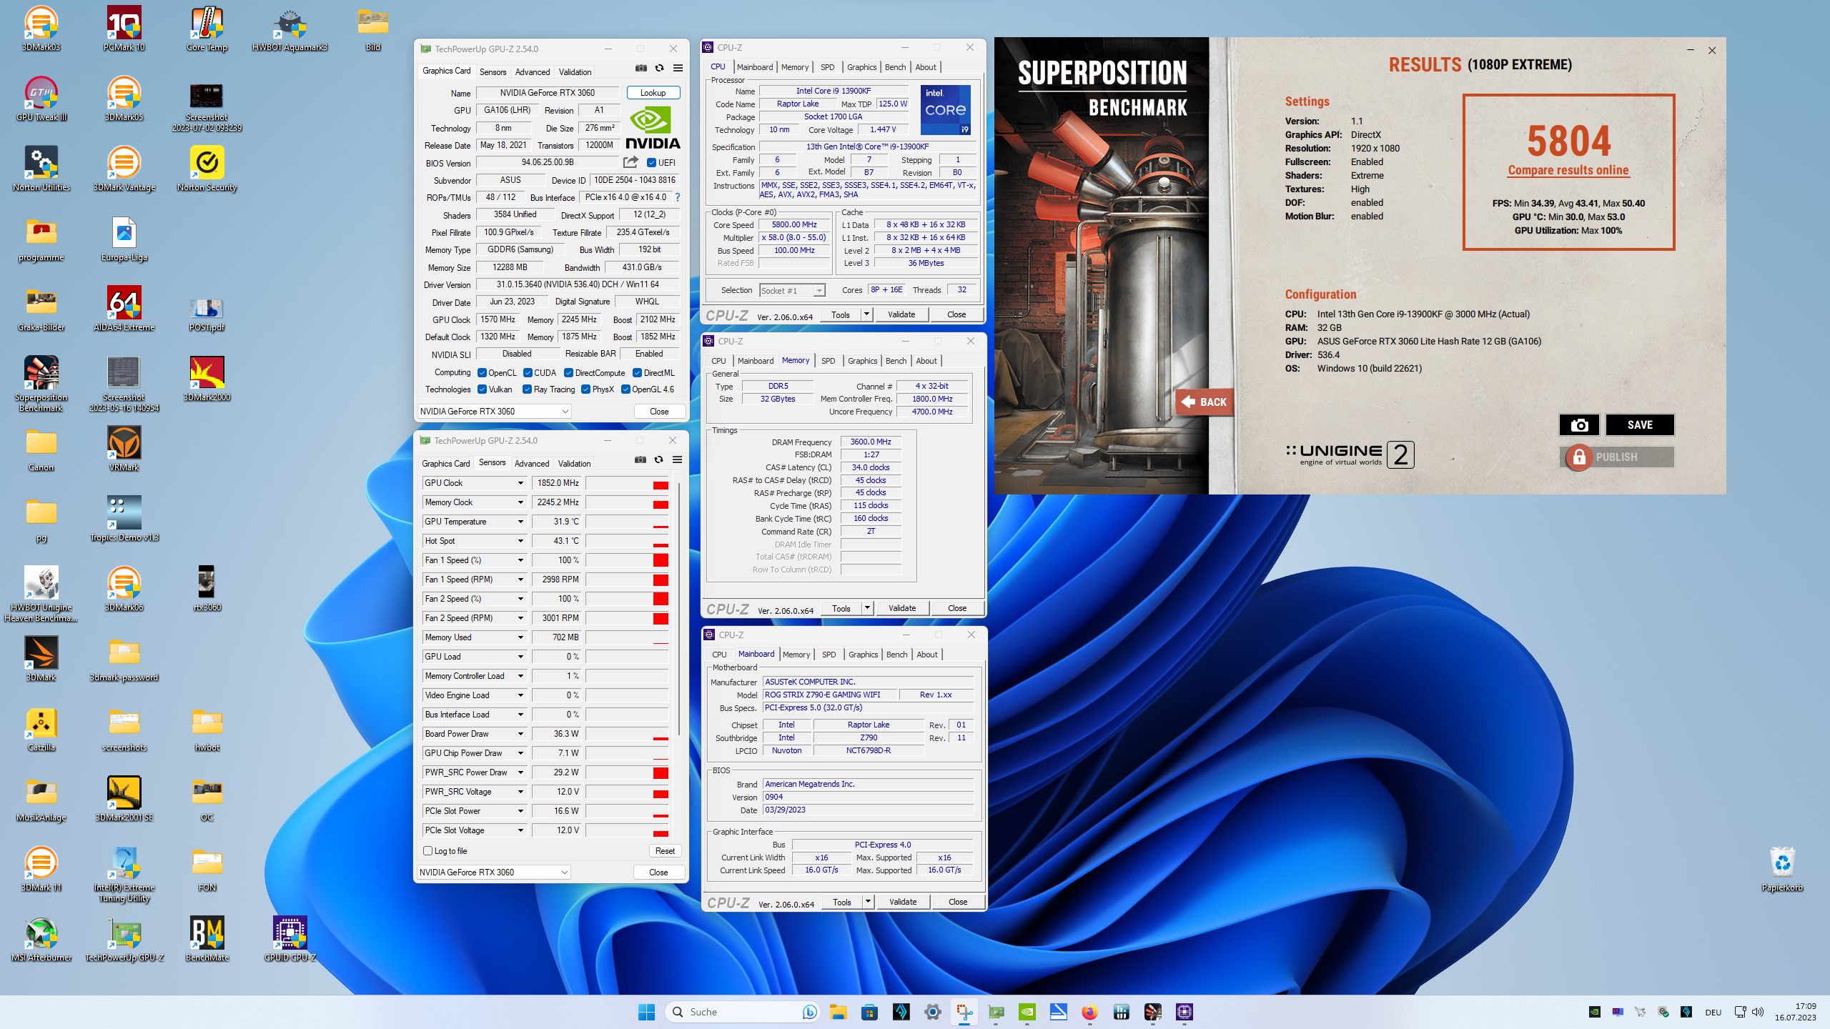This screenshot has width=1830, height=1029.
Task: Switch to Validation tab in GPU-Z Sensors window
Action: [574, 464]
